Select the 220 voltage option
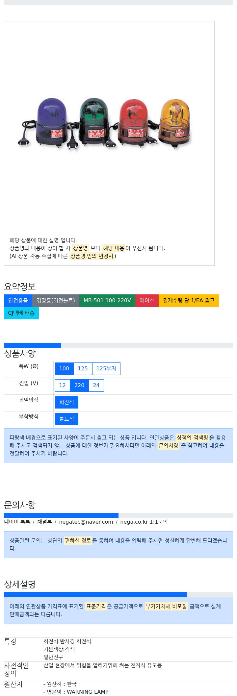The height and width of the screenshot is (696, 237). (x=79, y=385)
